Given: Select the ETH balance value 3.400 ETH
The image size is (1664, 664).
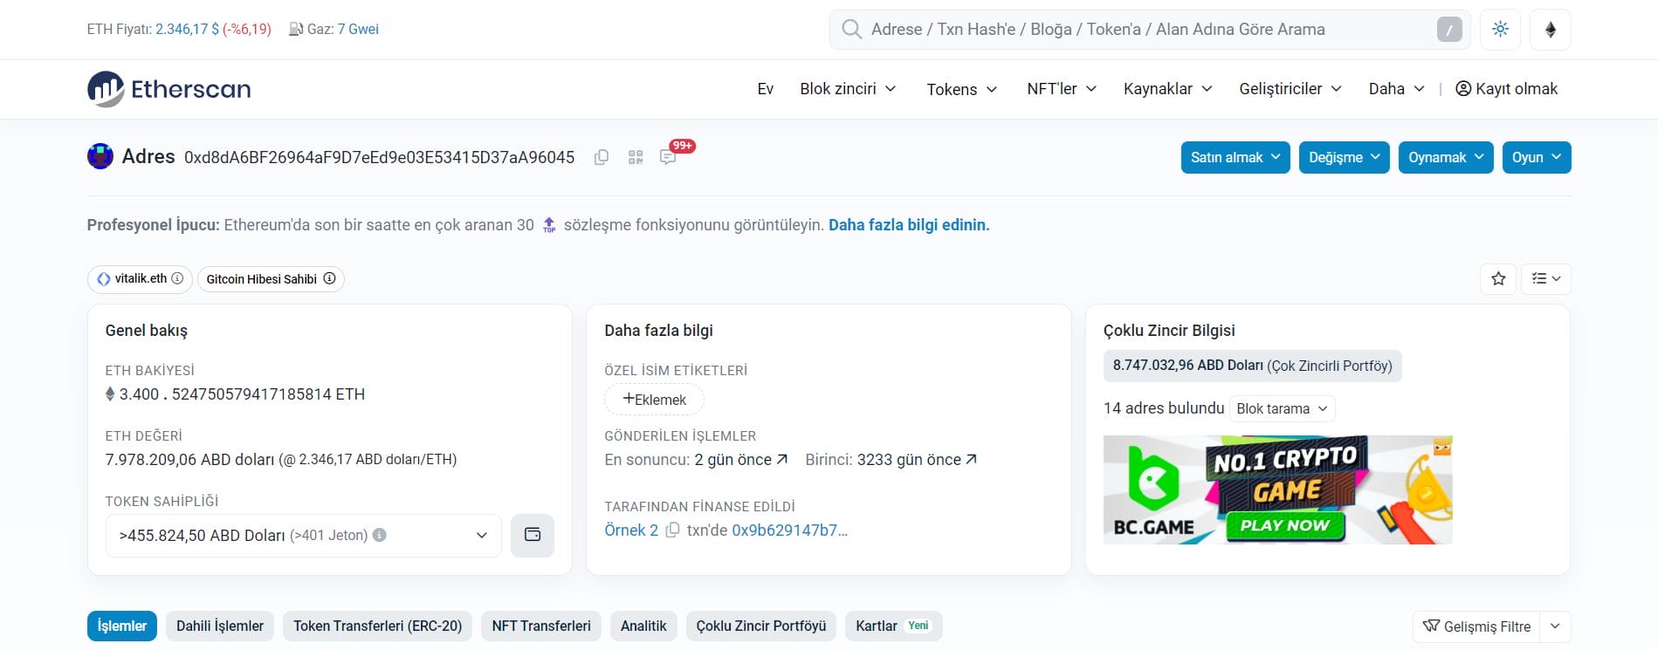Looking at the screenshot, I should coord(242,394).
